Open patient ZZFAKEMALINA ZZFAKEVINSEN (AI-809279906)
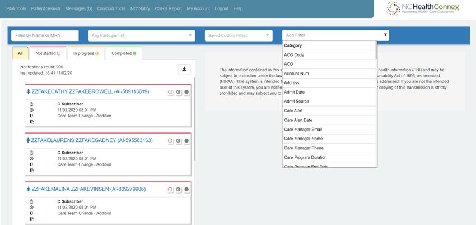Screen dimensions: 476x225 (88, 189)
